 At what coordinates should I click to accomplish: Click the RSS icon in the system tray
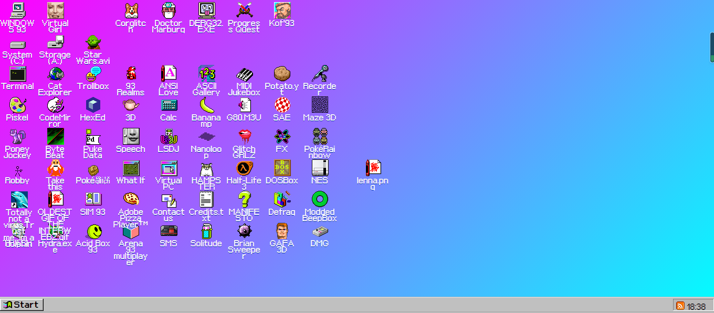tap(680, 305)
